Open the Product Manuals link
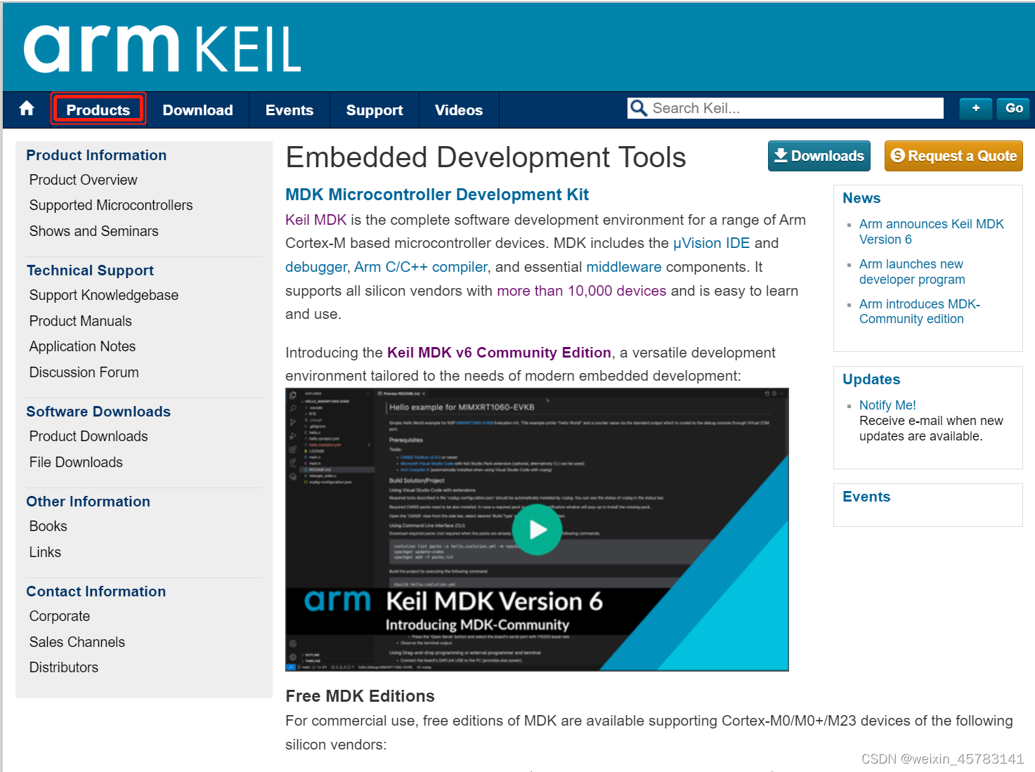1035x772 pixels. [x=81, y=321]
